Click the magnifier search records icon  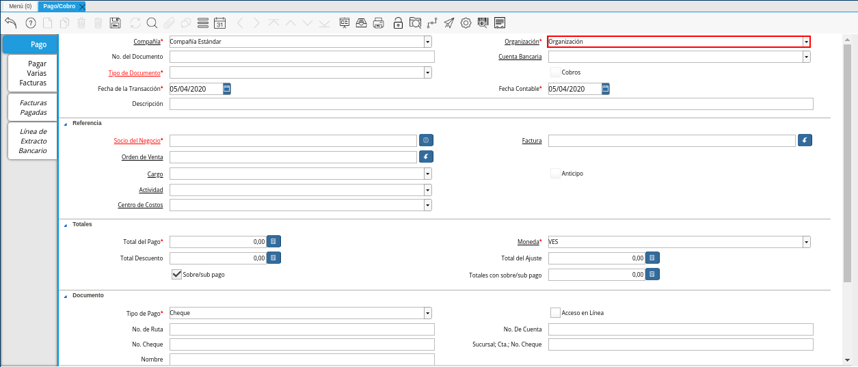coord(152,23)
